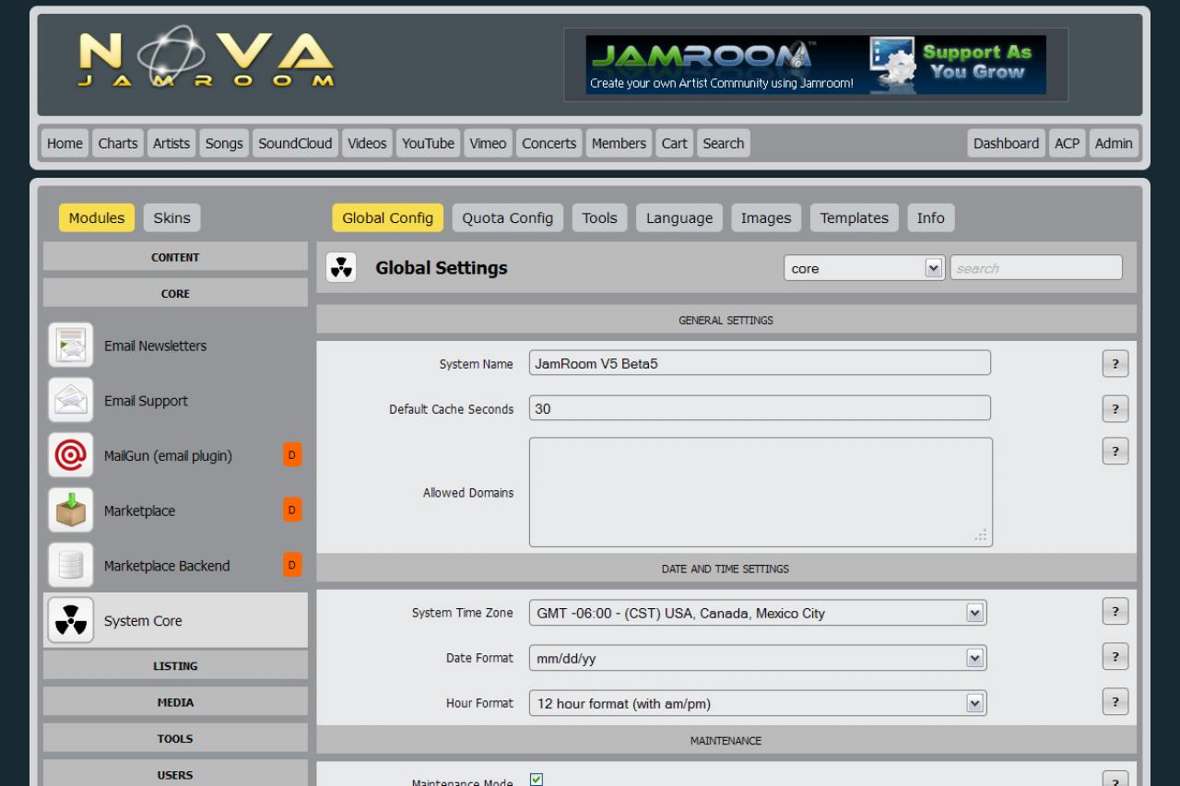Image resolution: width=1180 pixels, height=786 pixels.
Task: Click the Marketplace Backend database icon
Action: pos(71,566)
